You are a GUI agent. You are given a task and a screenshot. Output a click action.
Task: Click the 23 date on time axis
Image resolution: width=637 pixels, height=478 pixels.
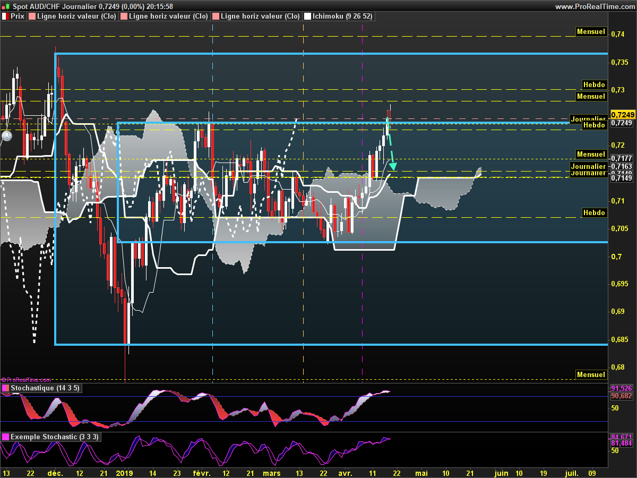tap(177, 473)
